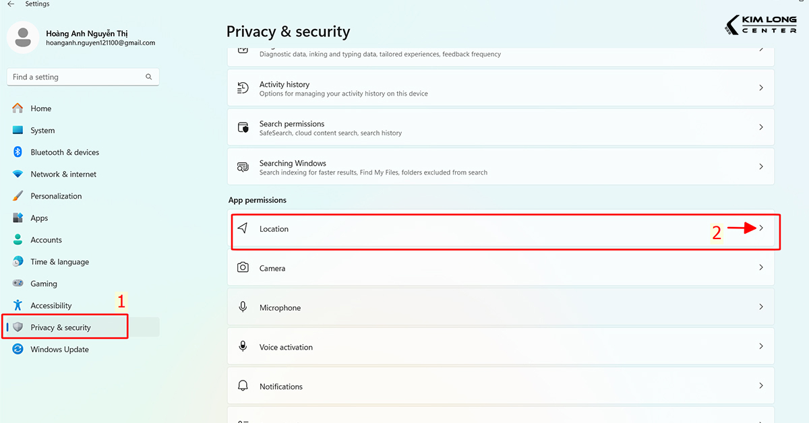Open the System settings category
The width and height of the screenshot is (809, 423).
(42, 131)
